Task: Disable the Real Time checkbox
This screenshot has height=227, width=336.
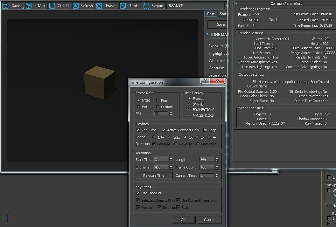Action: pos(138,130)
